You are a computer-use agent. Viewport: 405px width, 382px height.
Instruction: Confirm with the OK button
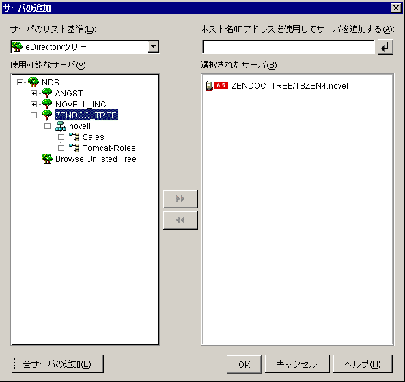(244, 364)
